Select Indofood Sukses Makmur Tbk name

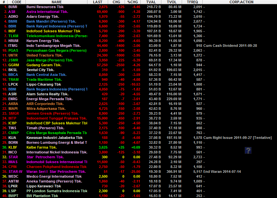pos(53,31)
